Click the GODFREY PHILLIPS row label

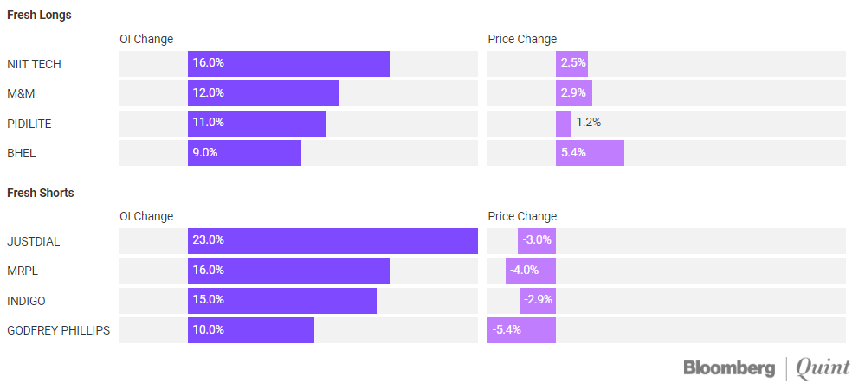pos(58,330)
